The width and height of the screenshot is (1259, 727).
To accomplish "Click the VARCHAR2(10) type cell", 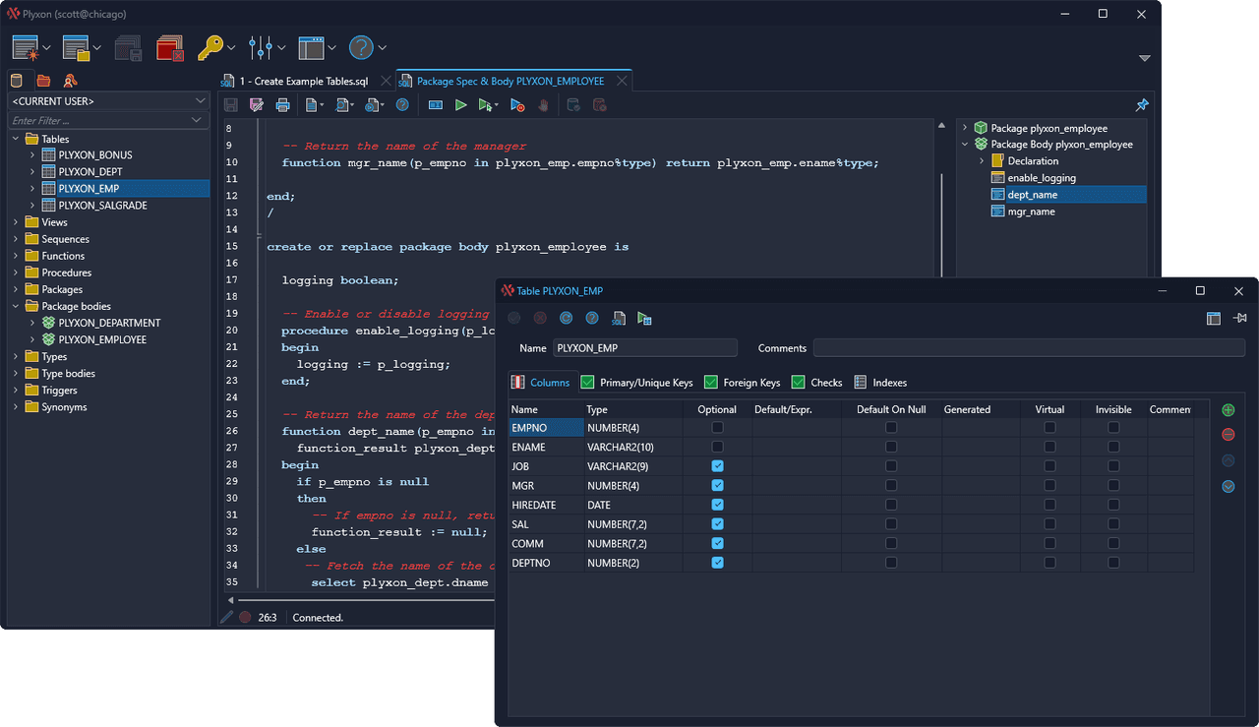I will [x=633, y=447].
